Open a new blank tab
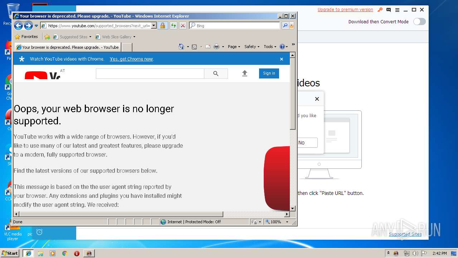The height and width of the screenshot is (258, 458). pos(127,47)
